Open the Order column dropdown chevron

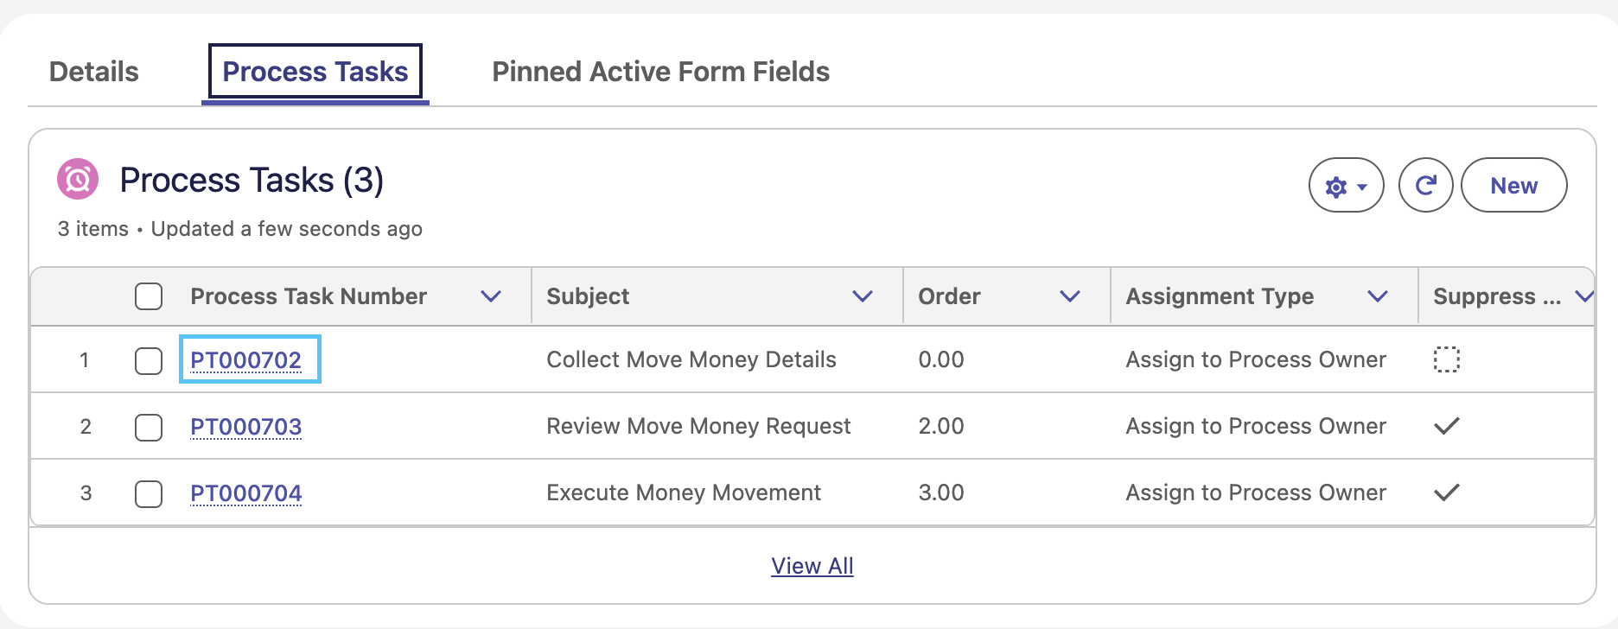[x=1070, y=296]
